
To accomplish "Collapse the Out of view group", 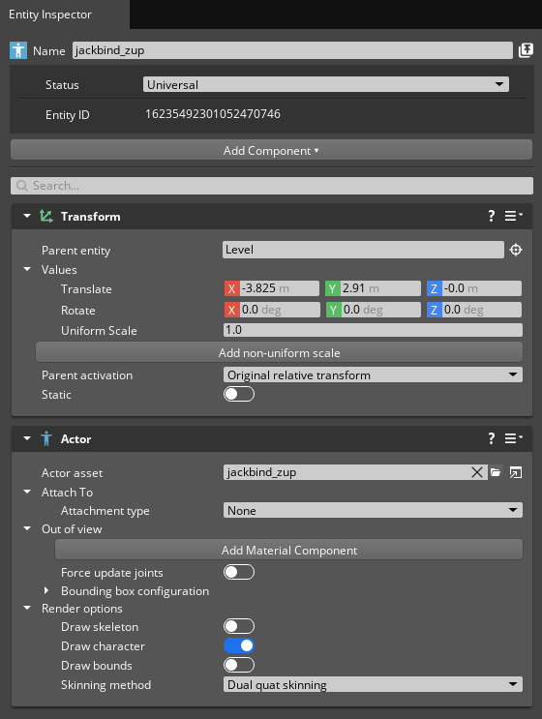I will tap(27, 528).
